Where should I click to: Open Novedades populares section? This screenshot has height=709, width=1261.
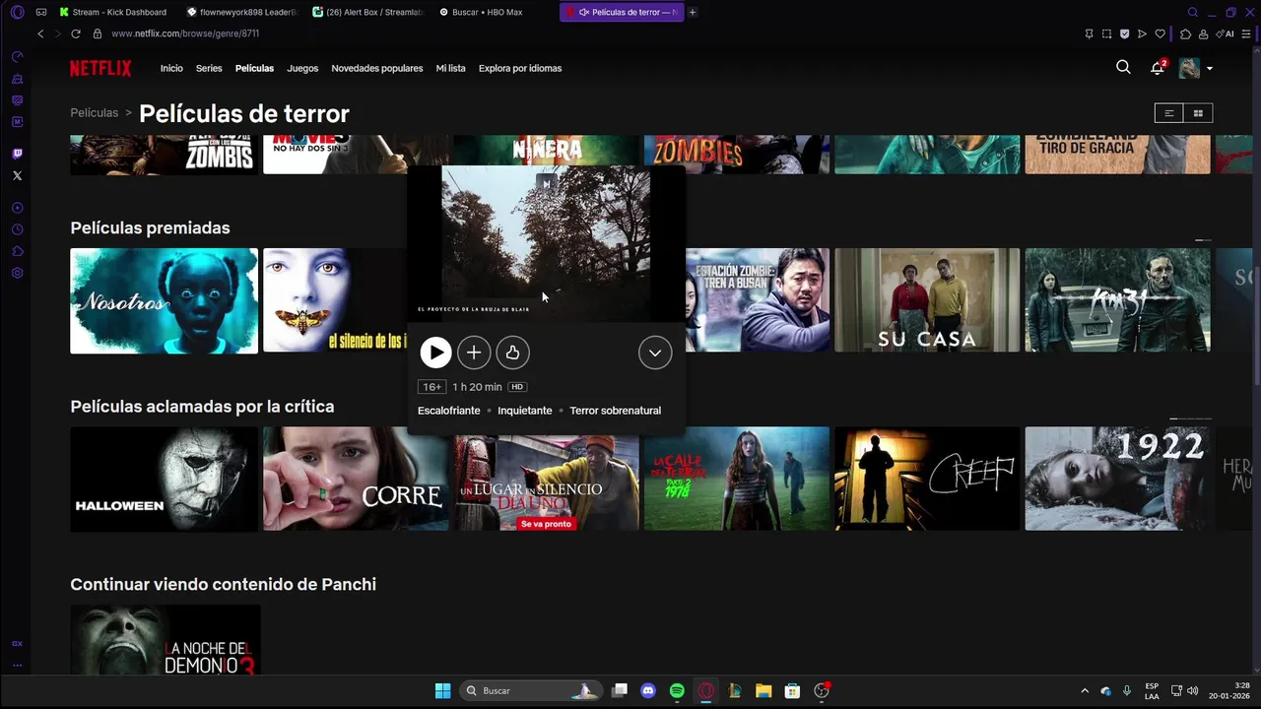click(377, 68)
